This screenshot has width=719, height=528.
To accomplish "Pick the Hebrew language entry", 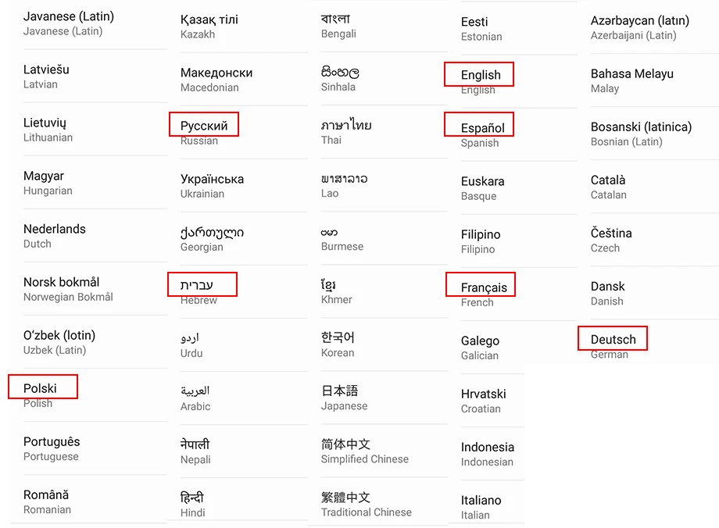I will [196, 285].
